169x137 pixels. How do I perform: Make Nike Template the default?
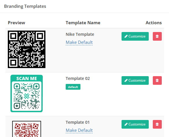79,42
